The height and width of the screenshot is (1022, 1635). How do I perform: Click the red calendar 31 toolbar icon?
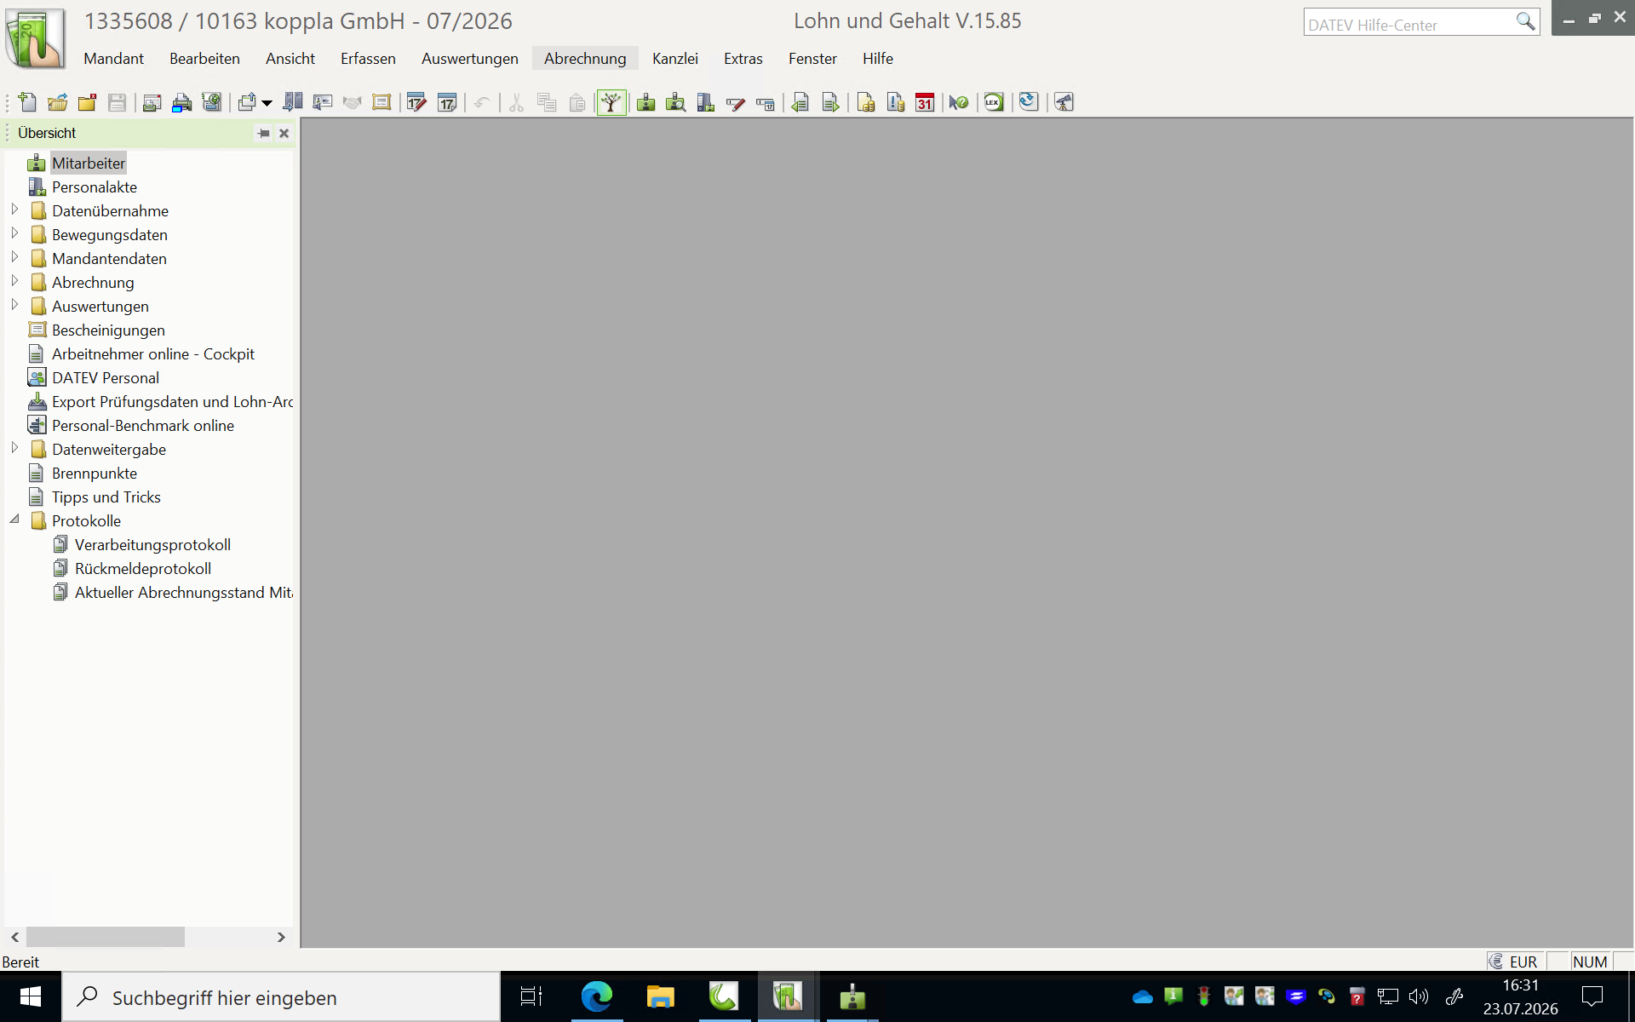[x=925, y=103]
